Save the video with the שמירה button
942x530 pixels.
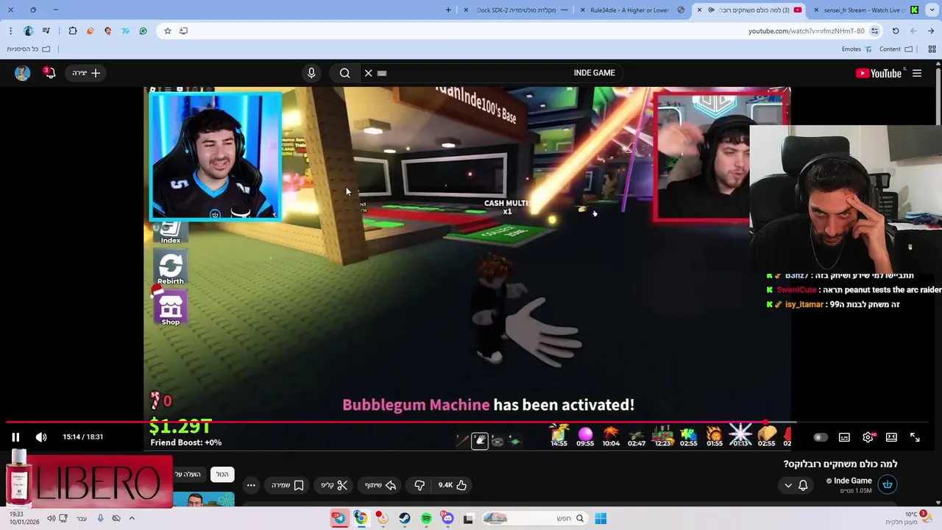coord(288,485)
